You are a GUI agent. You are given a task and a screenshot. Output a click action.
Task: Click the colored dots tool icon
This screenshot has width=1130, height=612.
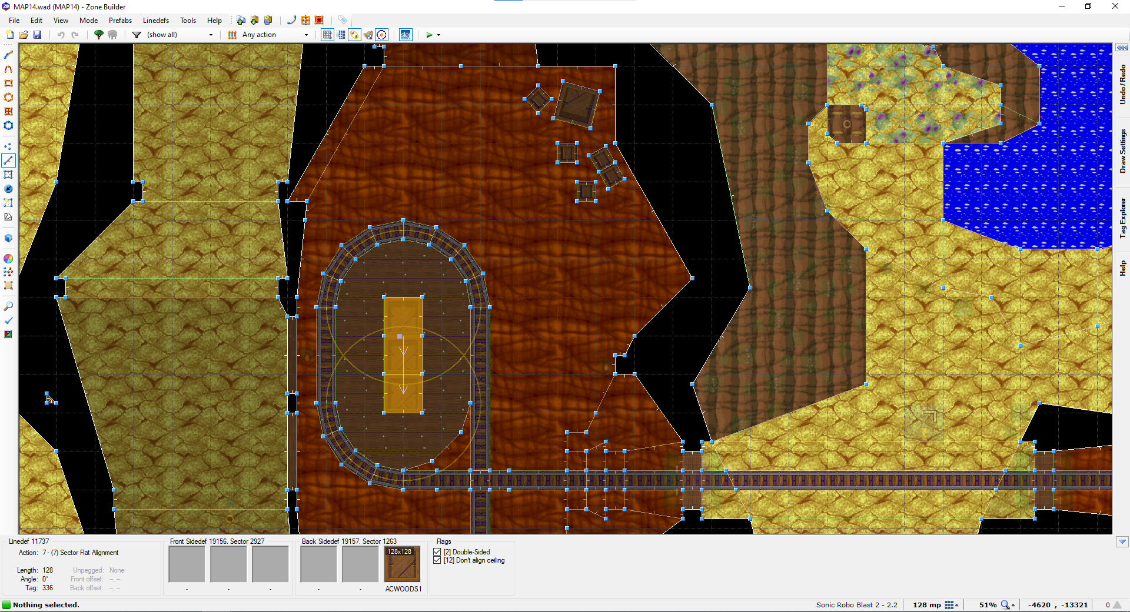(x=8, y=272)
